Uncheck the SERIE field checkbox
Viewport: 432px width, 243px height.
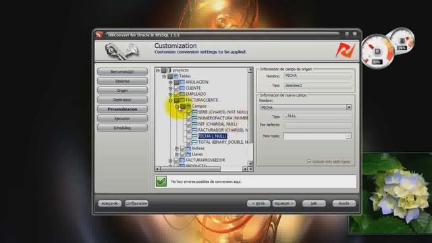point(189,112)
